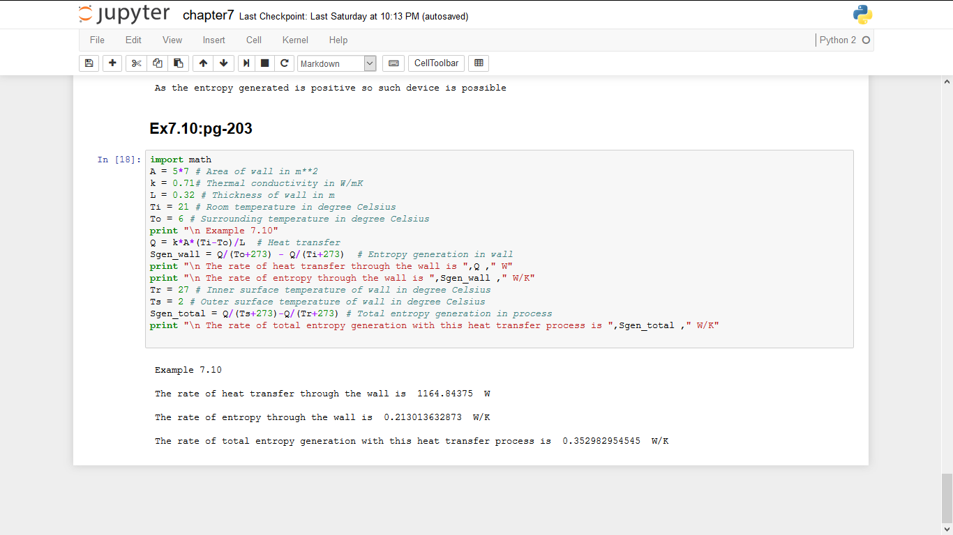This screenshot has width=953, height=535.
Task: Insert a cell below with plus icon
Action: pos(112,63)
